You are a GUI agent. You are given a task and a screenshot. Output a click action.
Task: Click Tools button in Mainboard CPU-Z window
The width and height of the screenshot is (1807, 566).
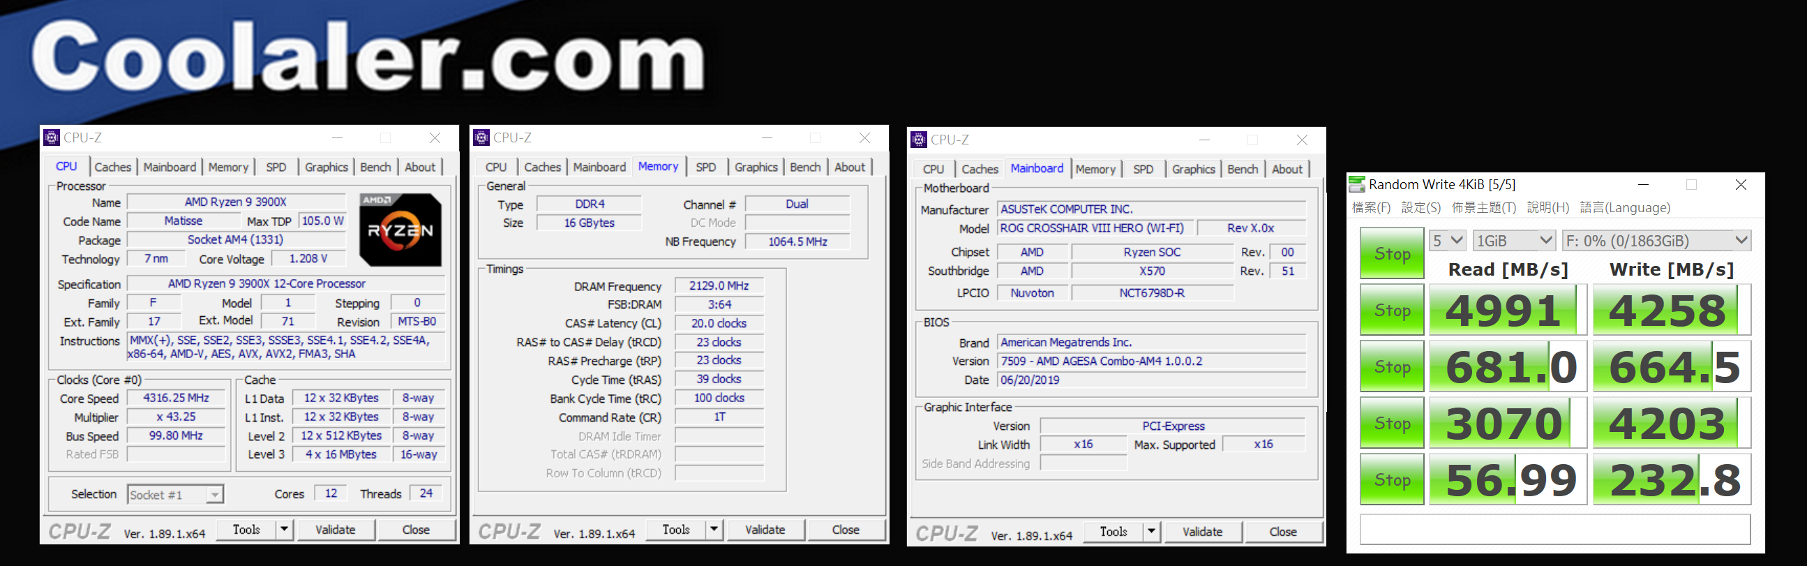[1114, 532]
